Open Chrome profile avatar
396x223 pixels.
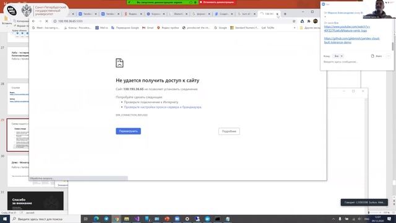pyautogui.click(x=315, y=21)
